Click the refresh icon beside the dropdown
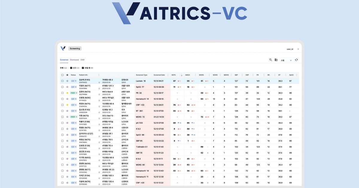 point(296,60)
